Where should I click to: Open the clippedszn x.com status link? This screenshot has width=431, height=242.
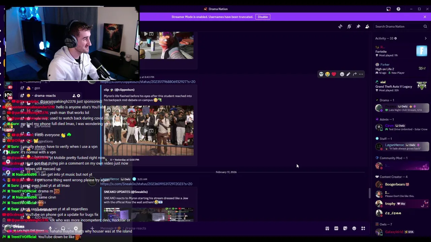pos(147,82)
